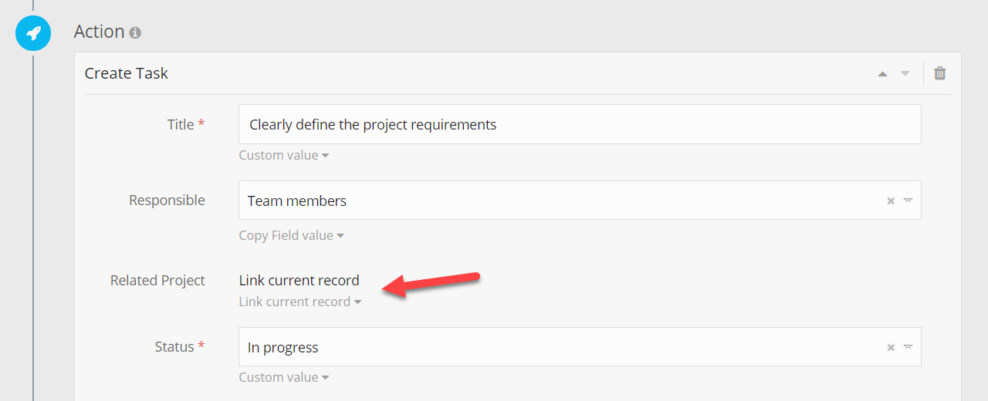Click the black Link current record text
Image resolution: width=988 pixels, height=401 pixels.
click(299, 280)
